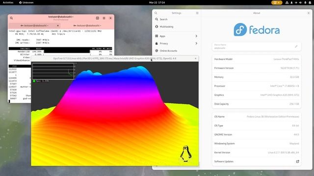
Task: Open Online Accounts in Settings sidebar
Action: [x=177, y=51]
